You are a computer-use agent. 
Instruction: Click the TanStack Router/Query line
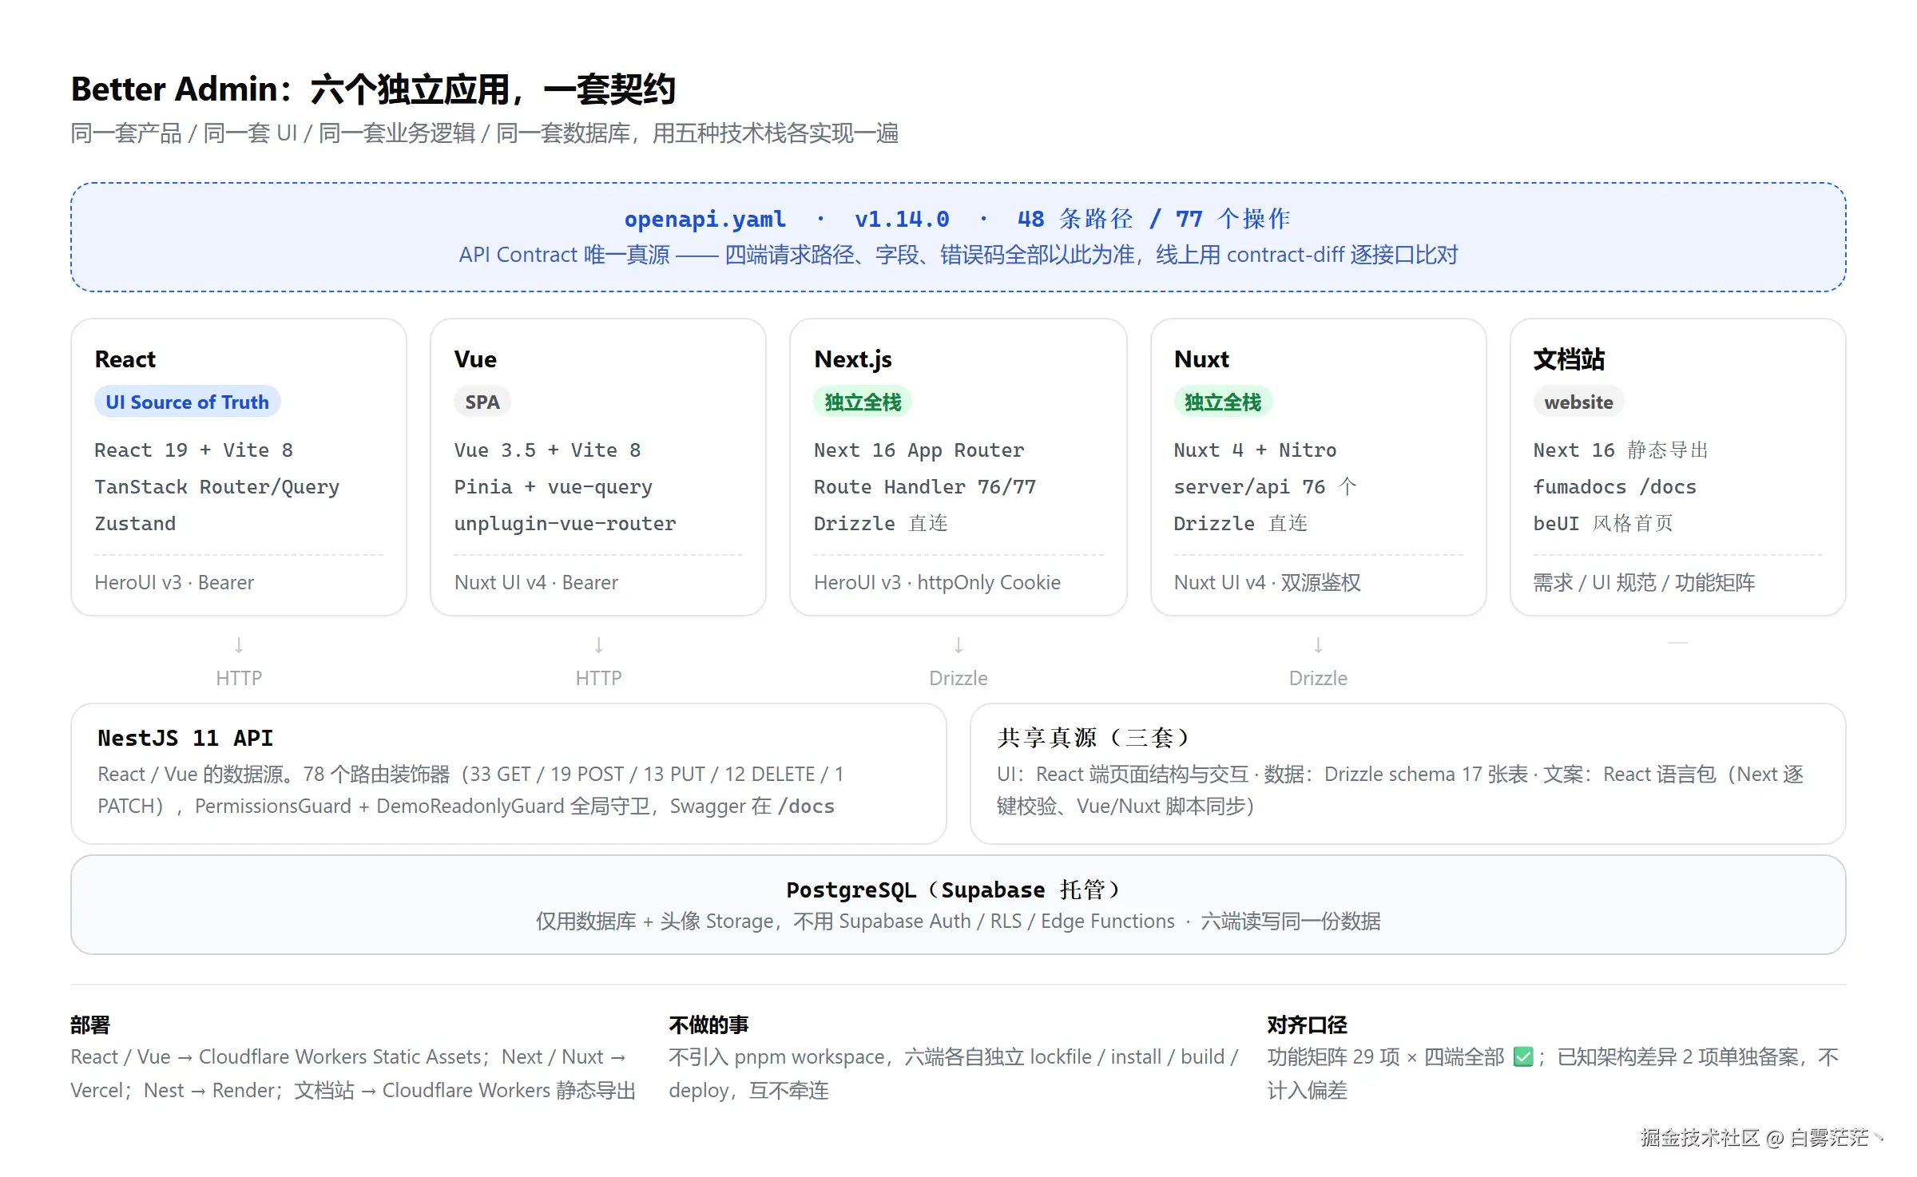(x=217, y=487)
